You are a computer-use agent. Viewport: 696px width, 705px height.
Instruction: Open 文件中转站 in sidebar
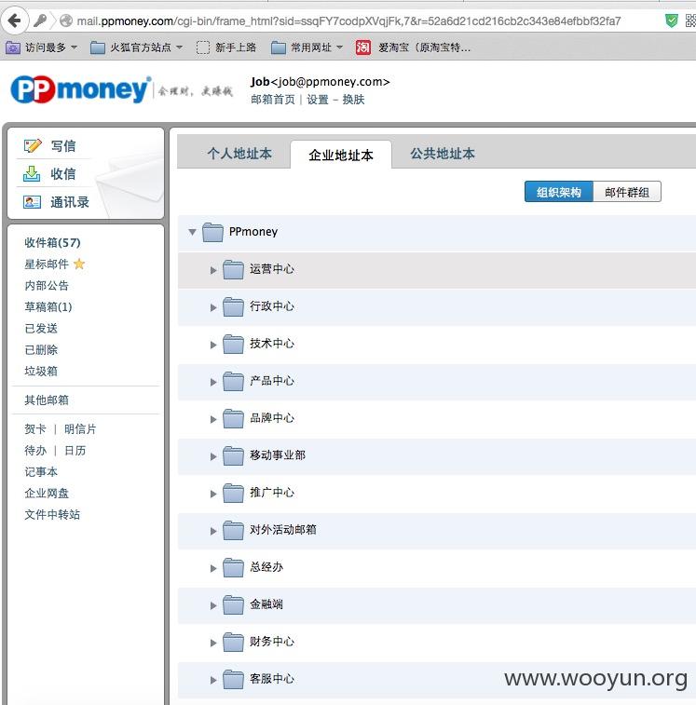click(x=52, y=514)
